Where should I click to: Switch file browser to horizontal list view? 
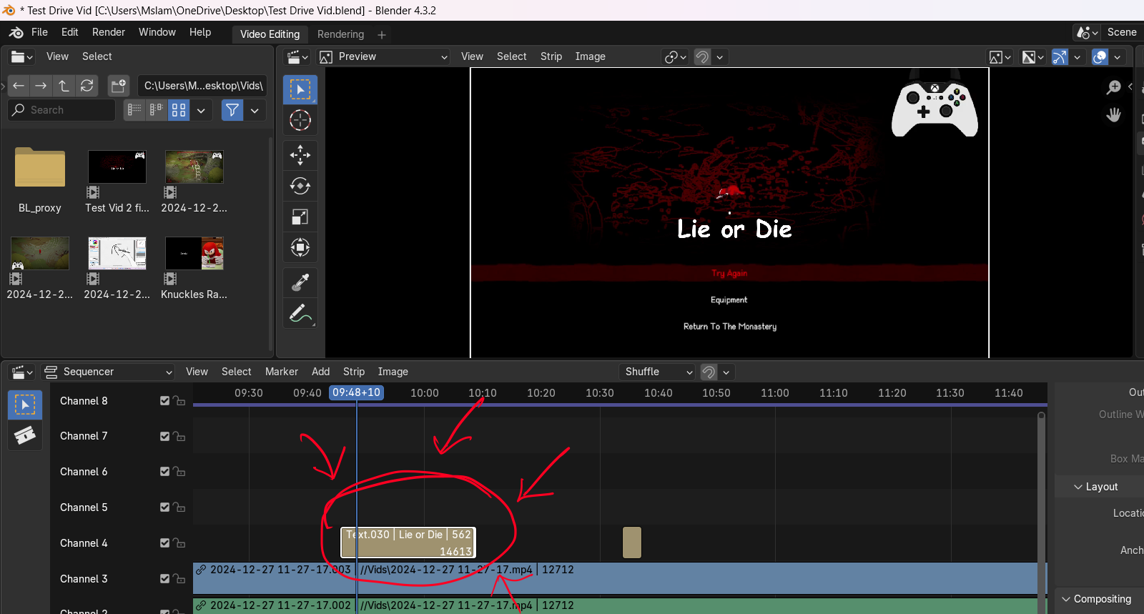click(x=157, y=110)
